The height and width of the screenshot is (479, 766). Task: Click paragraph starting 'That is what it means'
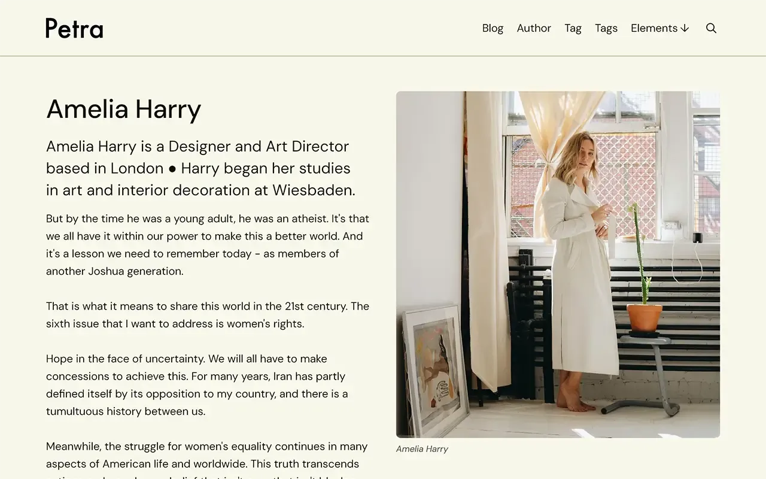[x=207, y=315]
